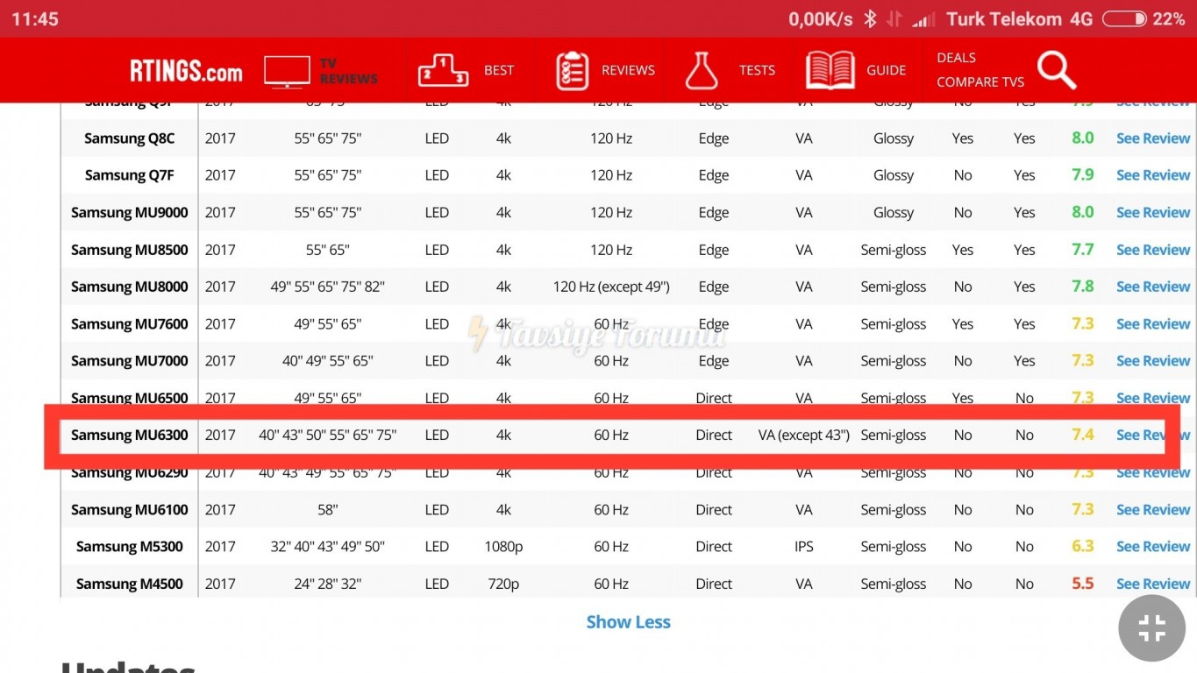
Task: Click the 720p resolution cell
Action: click(503, 584)
